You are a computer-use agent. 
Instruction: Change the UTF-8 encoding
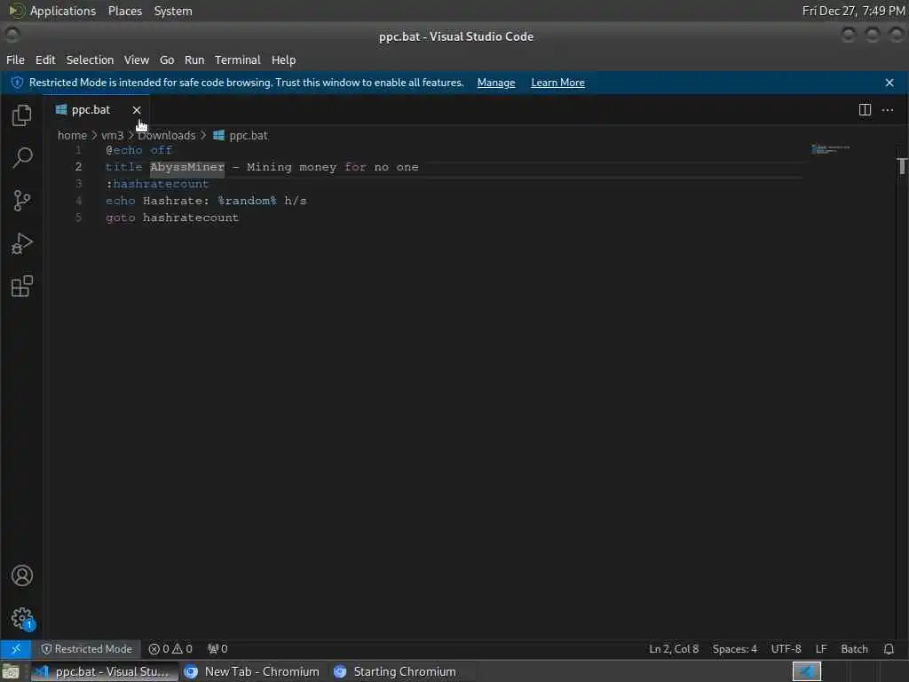pyautogui.click(x=786, y=649)
